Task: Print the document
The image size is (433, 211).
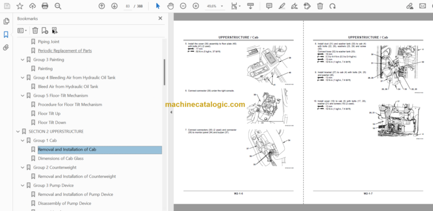Action: click(x=45, y=6)
